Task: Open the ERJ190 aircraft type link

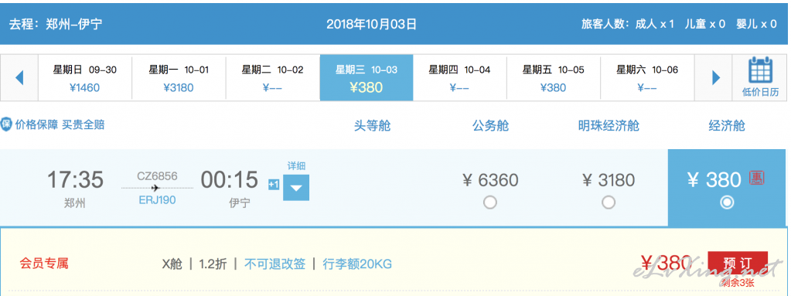Action: (158, 200)
